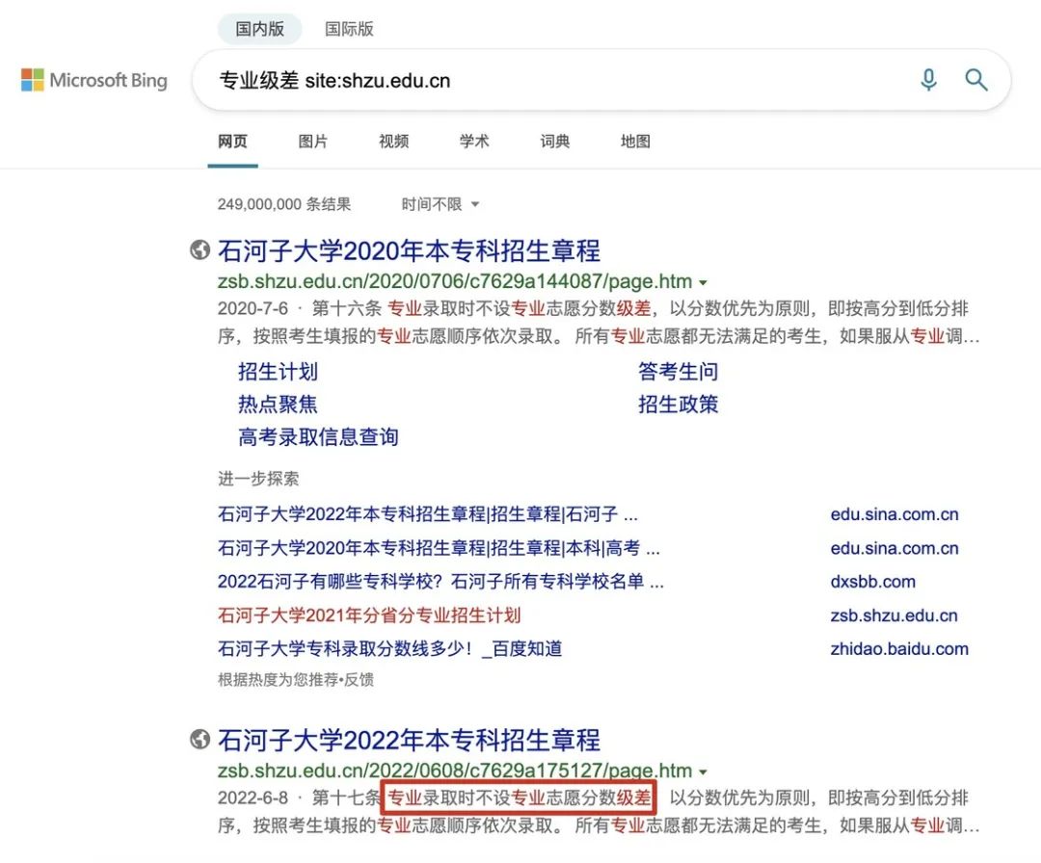Open the 答考生问 sitelink
1041x863 pixels.
click(678, 372)
